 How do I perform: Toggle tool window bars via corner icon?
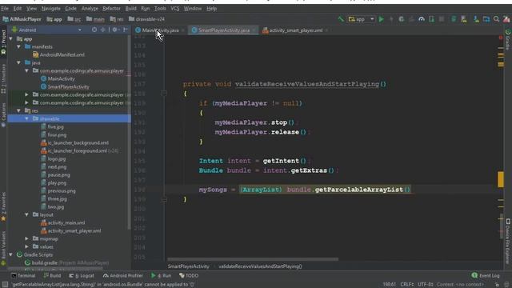[5, 285]
